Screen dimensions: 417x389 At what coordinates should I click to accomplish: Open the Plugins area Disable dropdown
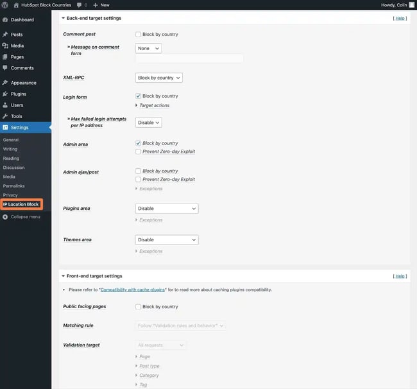click(x=167, y=209)
